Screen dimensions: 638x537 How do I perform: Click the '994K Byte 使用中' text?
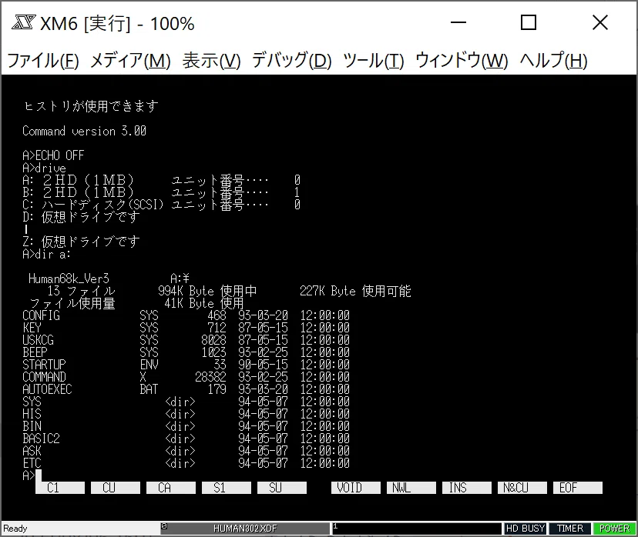pos(207,291)
